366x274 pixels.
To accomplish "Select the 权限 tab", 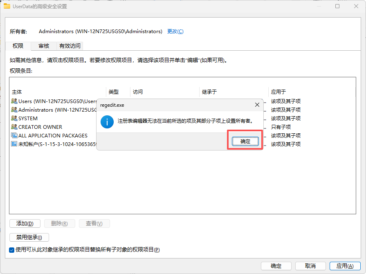I will (18, 46).
